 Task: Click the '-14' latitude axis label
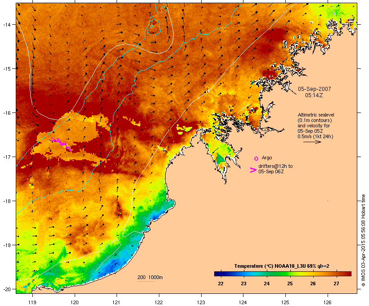(7, 25)
